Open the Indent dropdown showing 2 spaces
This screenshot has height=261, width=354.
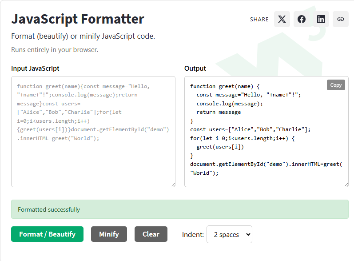point(229,234)
